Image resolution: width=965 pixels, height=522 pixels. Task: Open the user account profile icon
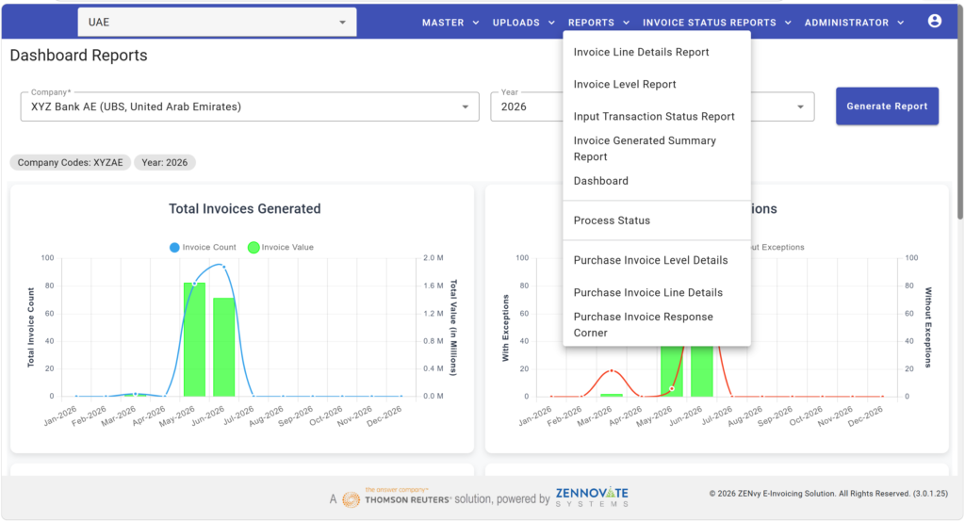[934, 22]
